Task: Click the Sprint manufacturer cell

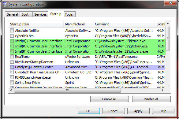Action: coord(70,83)
